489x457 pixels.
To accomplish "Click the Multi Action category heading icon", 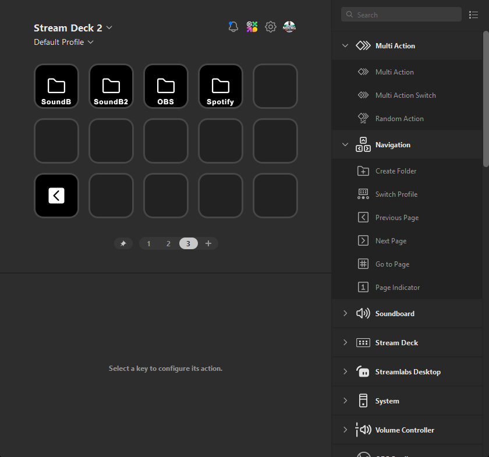I will coord(363,45).
